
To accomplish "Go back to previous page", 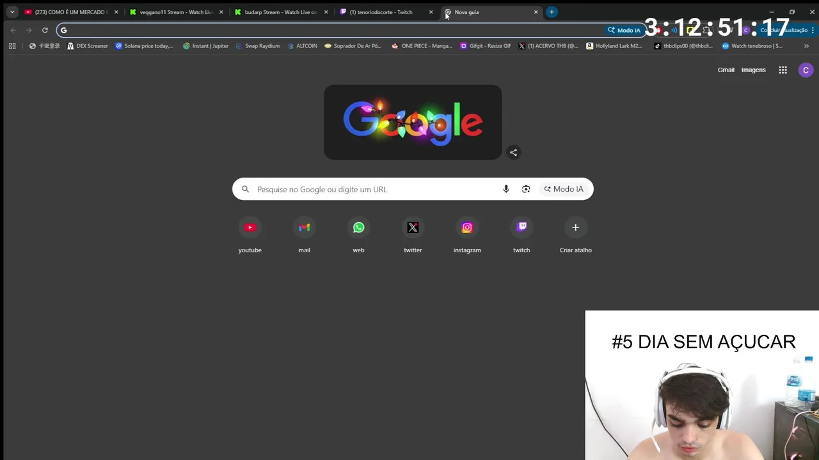I will (x=13, y=30).
